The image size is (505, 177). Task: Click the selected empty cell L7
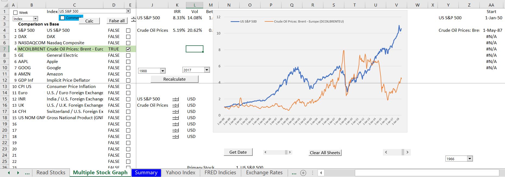click(x=194, y=49)
